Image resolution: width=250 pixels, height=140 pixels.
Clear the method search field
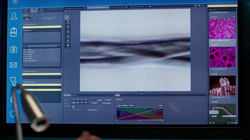coord(59,45)
